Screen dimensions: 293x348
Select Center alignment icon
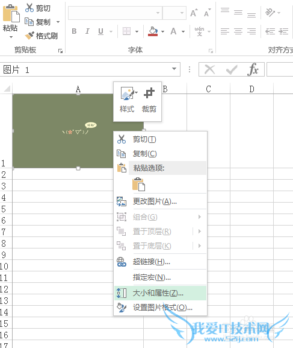pyautogui.click(x=238, y=31)
